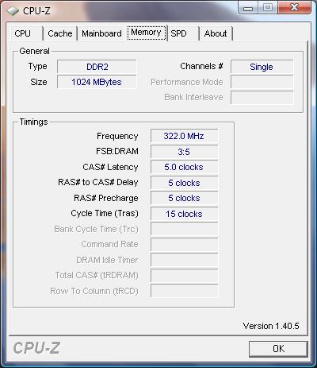
Task: Click the Cycle Time (Tras) label
Action: coord(105,213)
